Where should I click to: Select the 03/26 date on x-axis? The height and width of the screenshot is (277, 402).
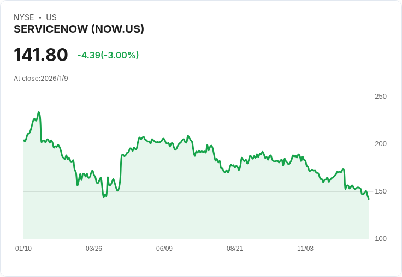click(x=94, y=249)
